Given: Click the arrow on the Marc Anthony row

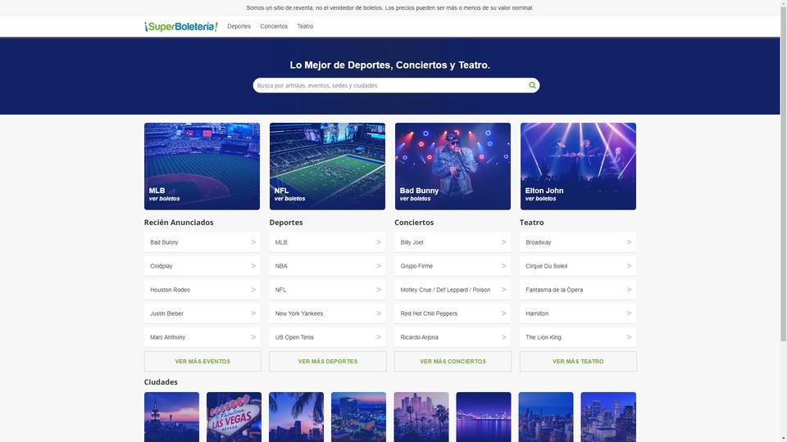Looking at the screenshot, I should [x=253, y=337].
